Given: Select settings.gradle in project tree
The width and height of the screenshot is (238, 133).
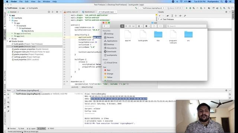Looking at the screenshot, I should point(26,57).
